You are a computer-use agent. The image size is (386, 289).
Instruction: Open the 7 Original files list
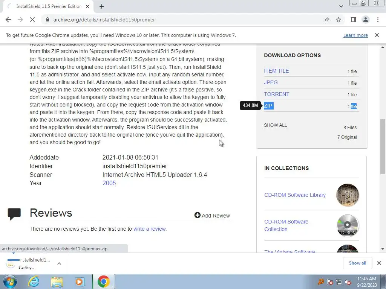(347, 137)
